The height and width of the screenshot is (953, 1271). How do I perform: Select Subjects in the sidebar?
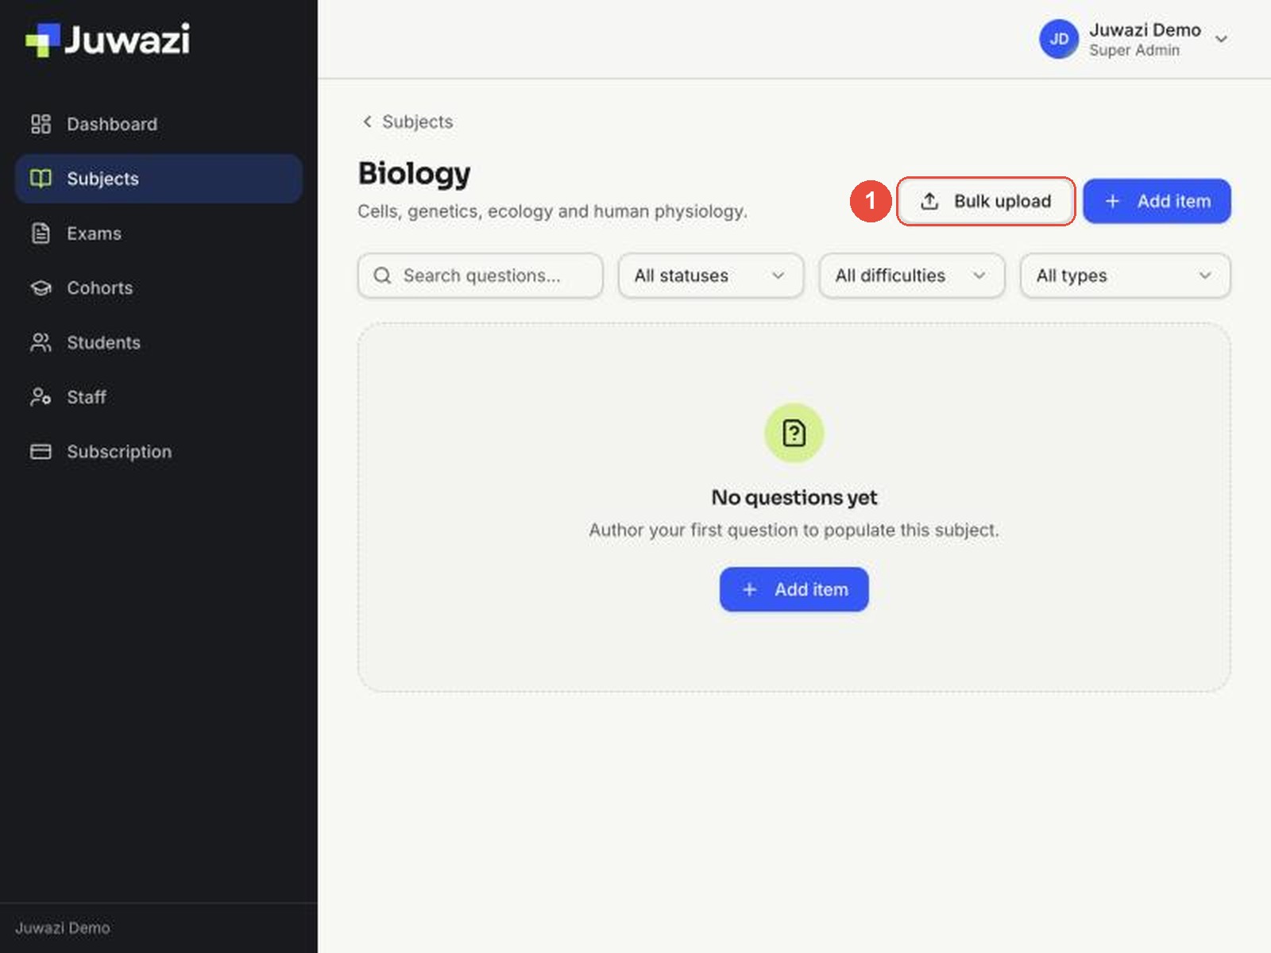pos(158,179)
